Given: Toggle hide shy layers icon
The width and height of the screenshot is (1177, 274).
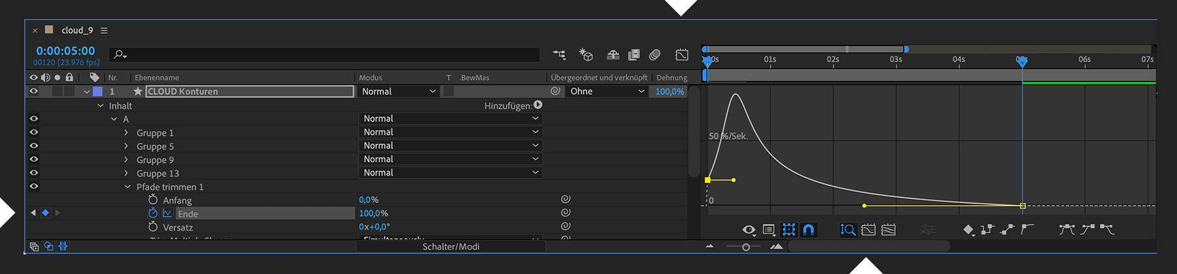Looking at the screenshot, I should click(x=613, y=55).
